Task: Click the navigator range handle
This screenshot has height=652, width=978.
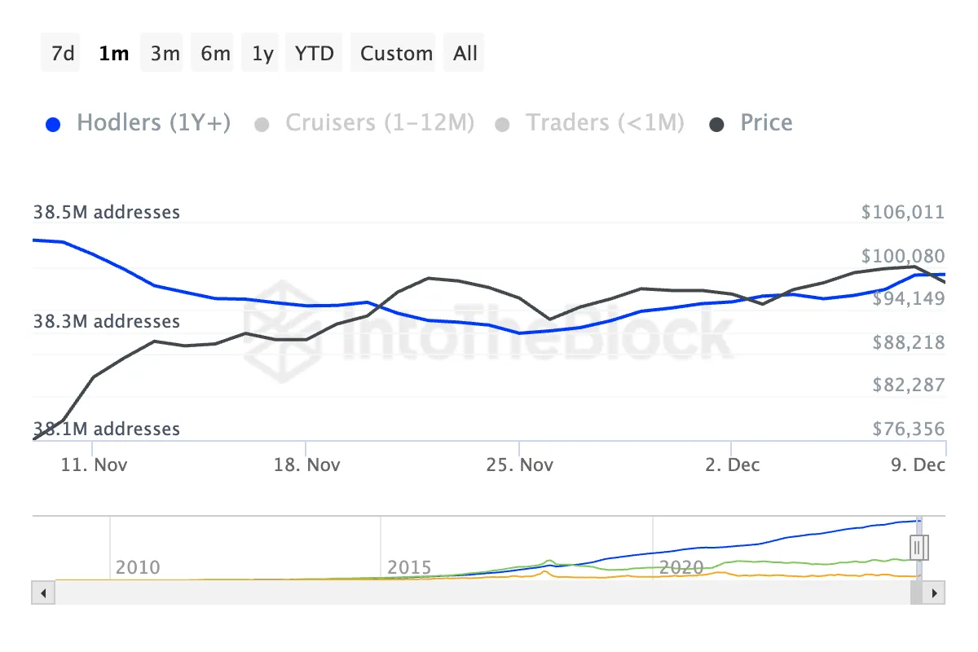Action: 919,546
